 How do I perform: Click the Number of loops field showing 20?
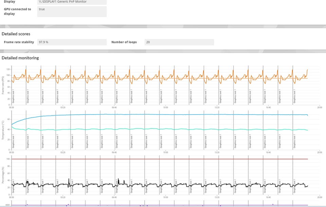pos(179,42)
